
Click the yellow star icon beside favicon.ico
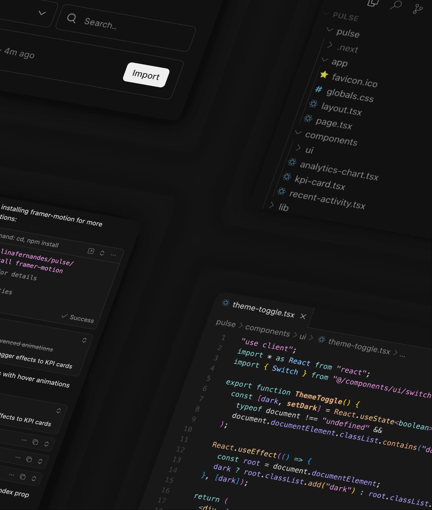coord(324,75)
